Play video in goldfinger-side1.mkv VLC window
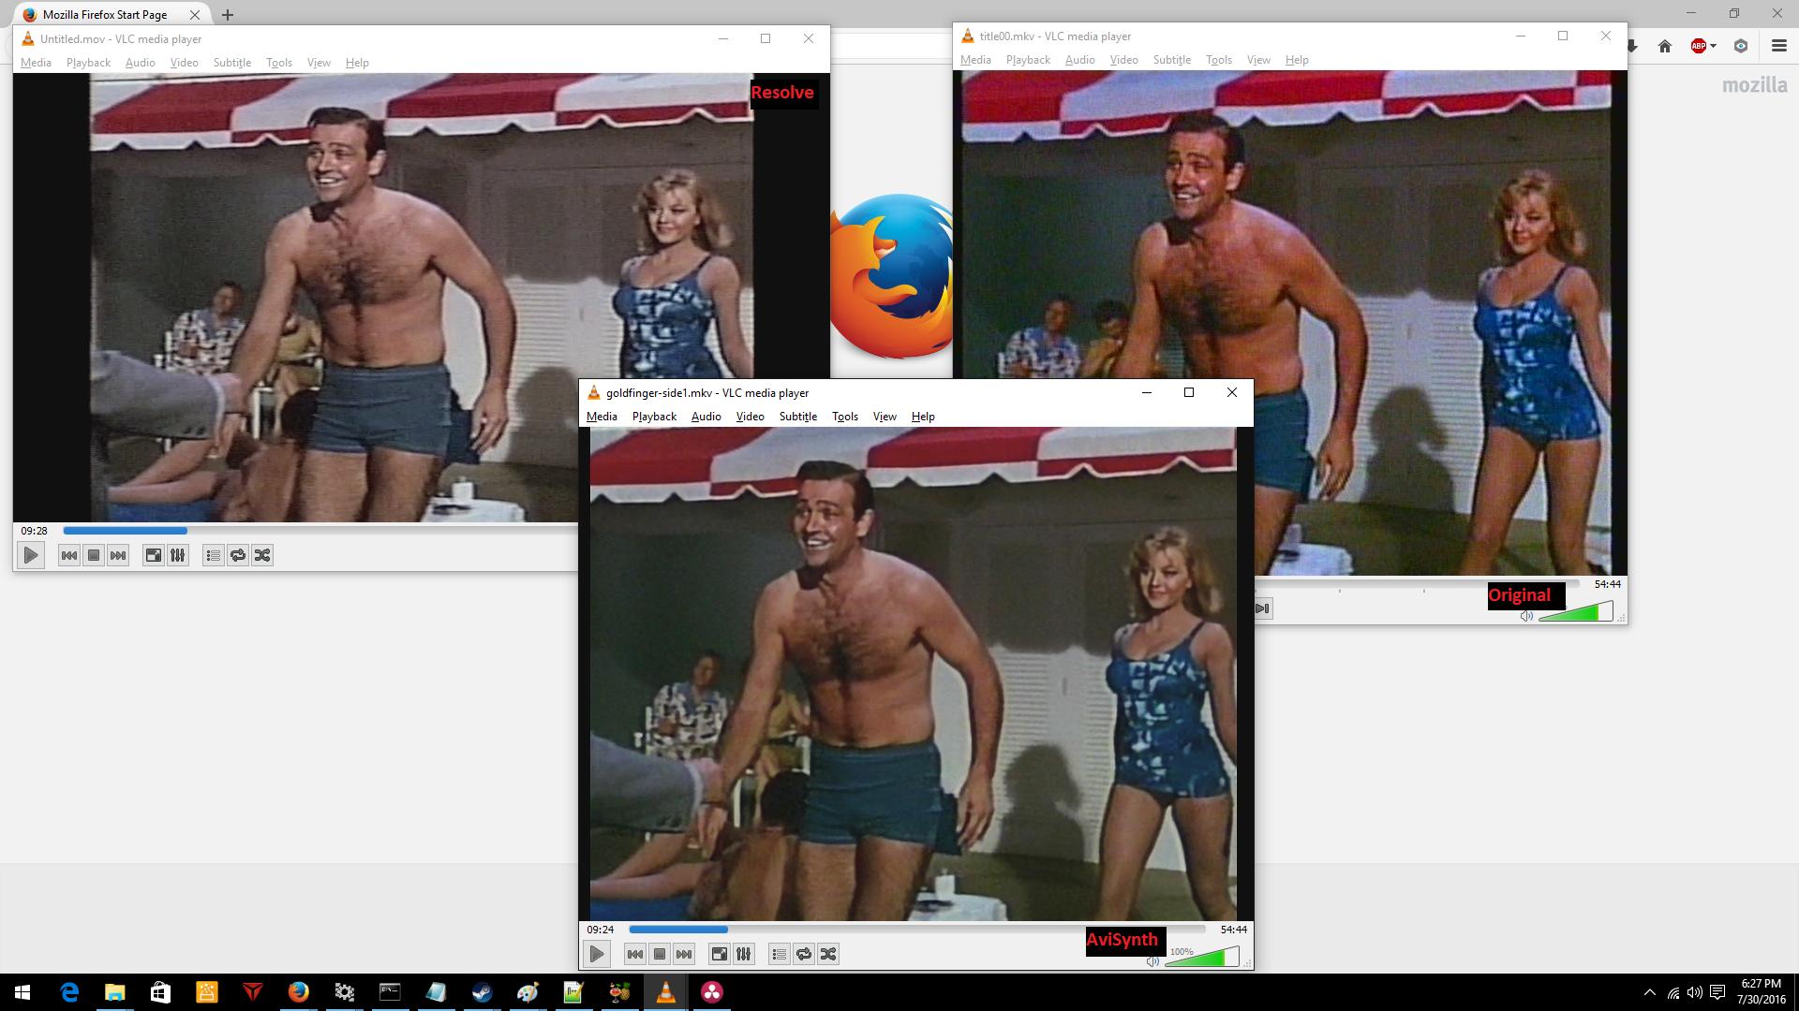Viewport: 1799px width, 1011px height. tap(596, 954)
